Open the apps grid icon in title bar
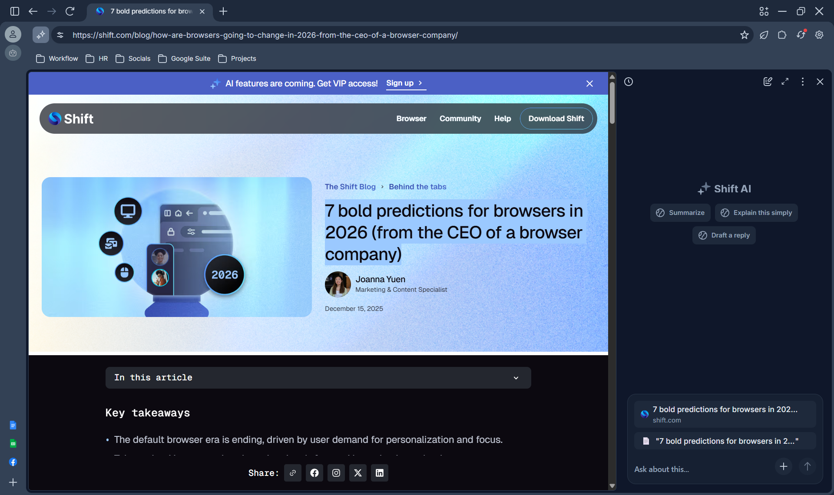Image resolution: width=834 pixels, height=495 pixels. 764,11
